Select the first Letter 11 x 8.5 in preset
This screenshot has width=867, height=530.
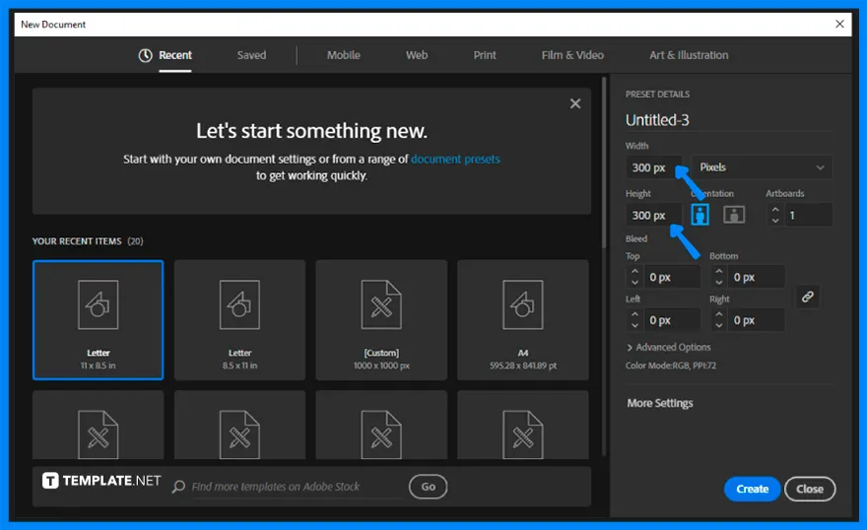(99, 319)
